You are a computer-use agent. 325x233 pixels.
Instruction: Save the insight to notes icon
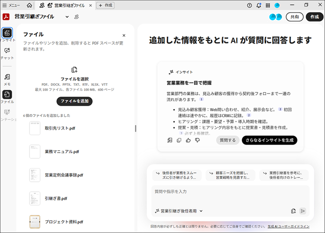tap(170, 140)
